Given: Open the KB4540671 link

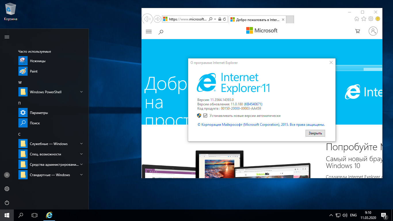Looking at the screenshot, I should pyautogui.click(x=253, y=104).
